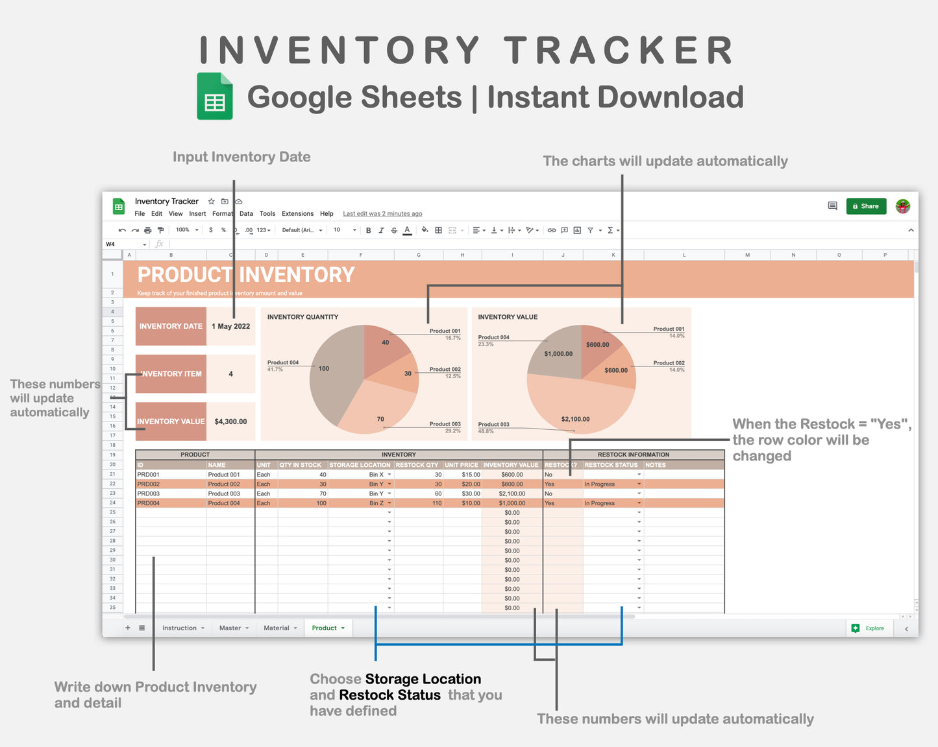Click the Undo icon
Screen dimensions: 938x747
121,230
